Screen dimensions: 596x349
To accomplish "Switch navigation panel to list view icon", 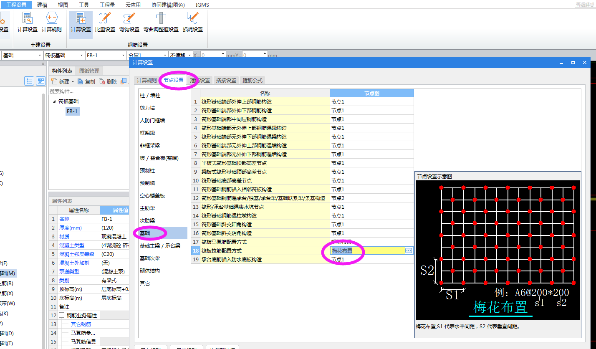I will click(29, 81).
